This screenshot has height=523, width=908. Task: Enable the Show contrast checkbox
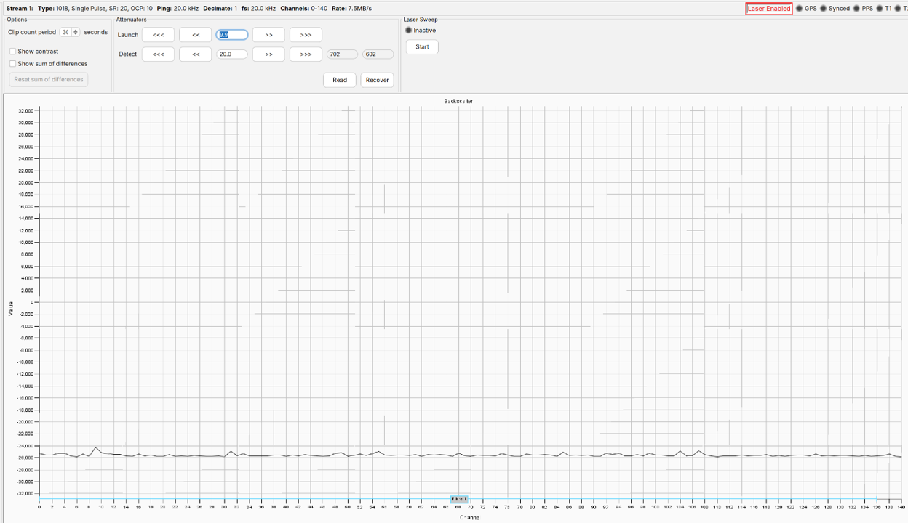point(12,52)
